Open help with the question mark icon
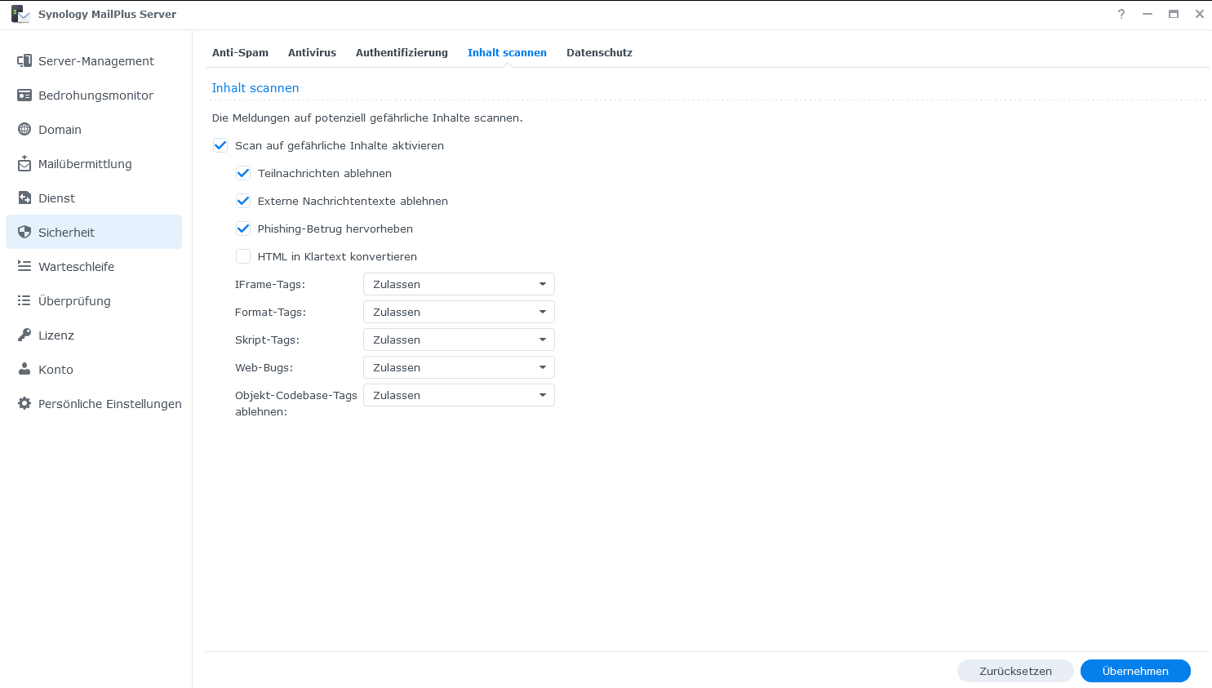 (x=1121, y=14)
